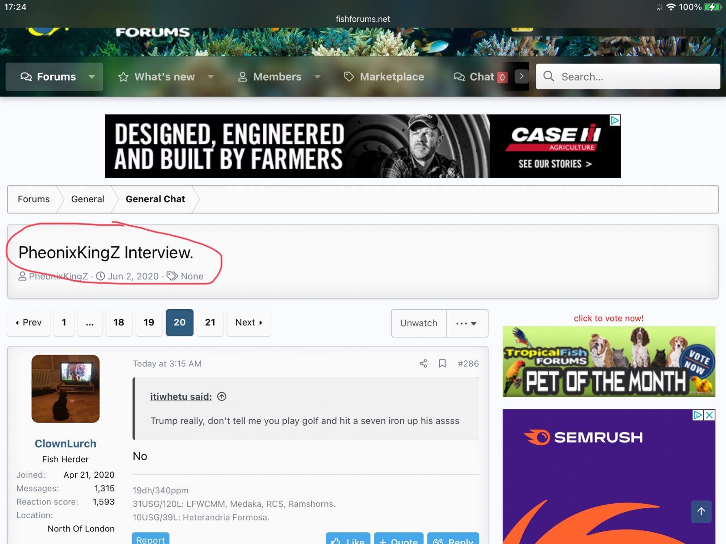Click into the Search input field
726x544 pixels.
[x=635, y=77]
